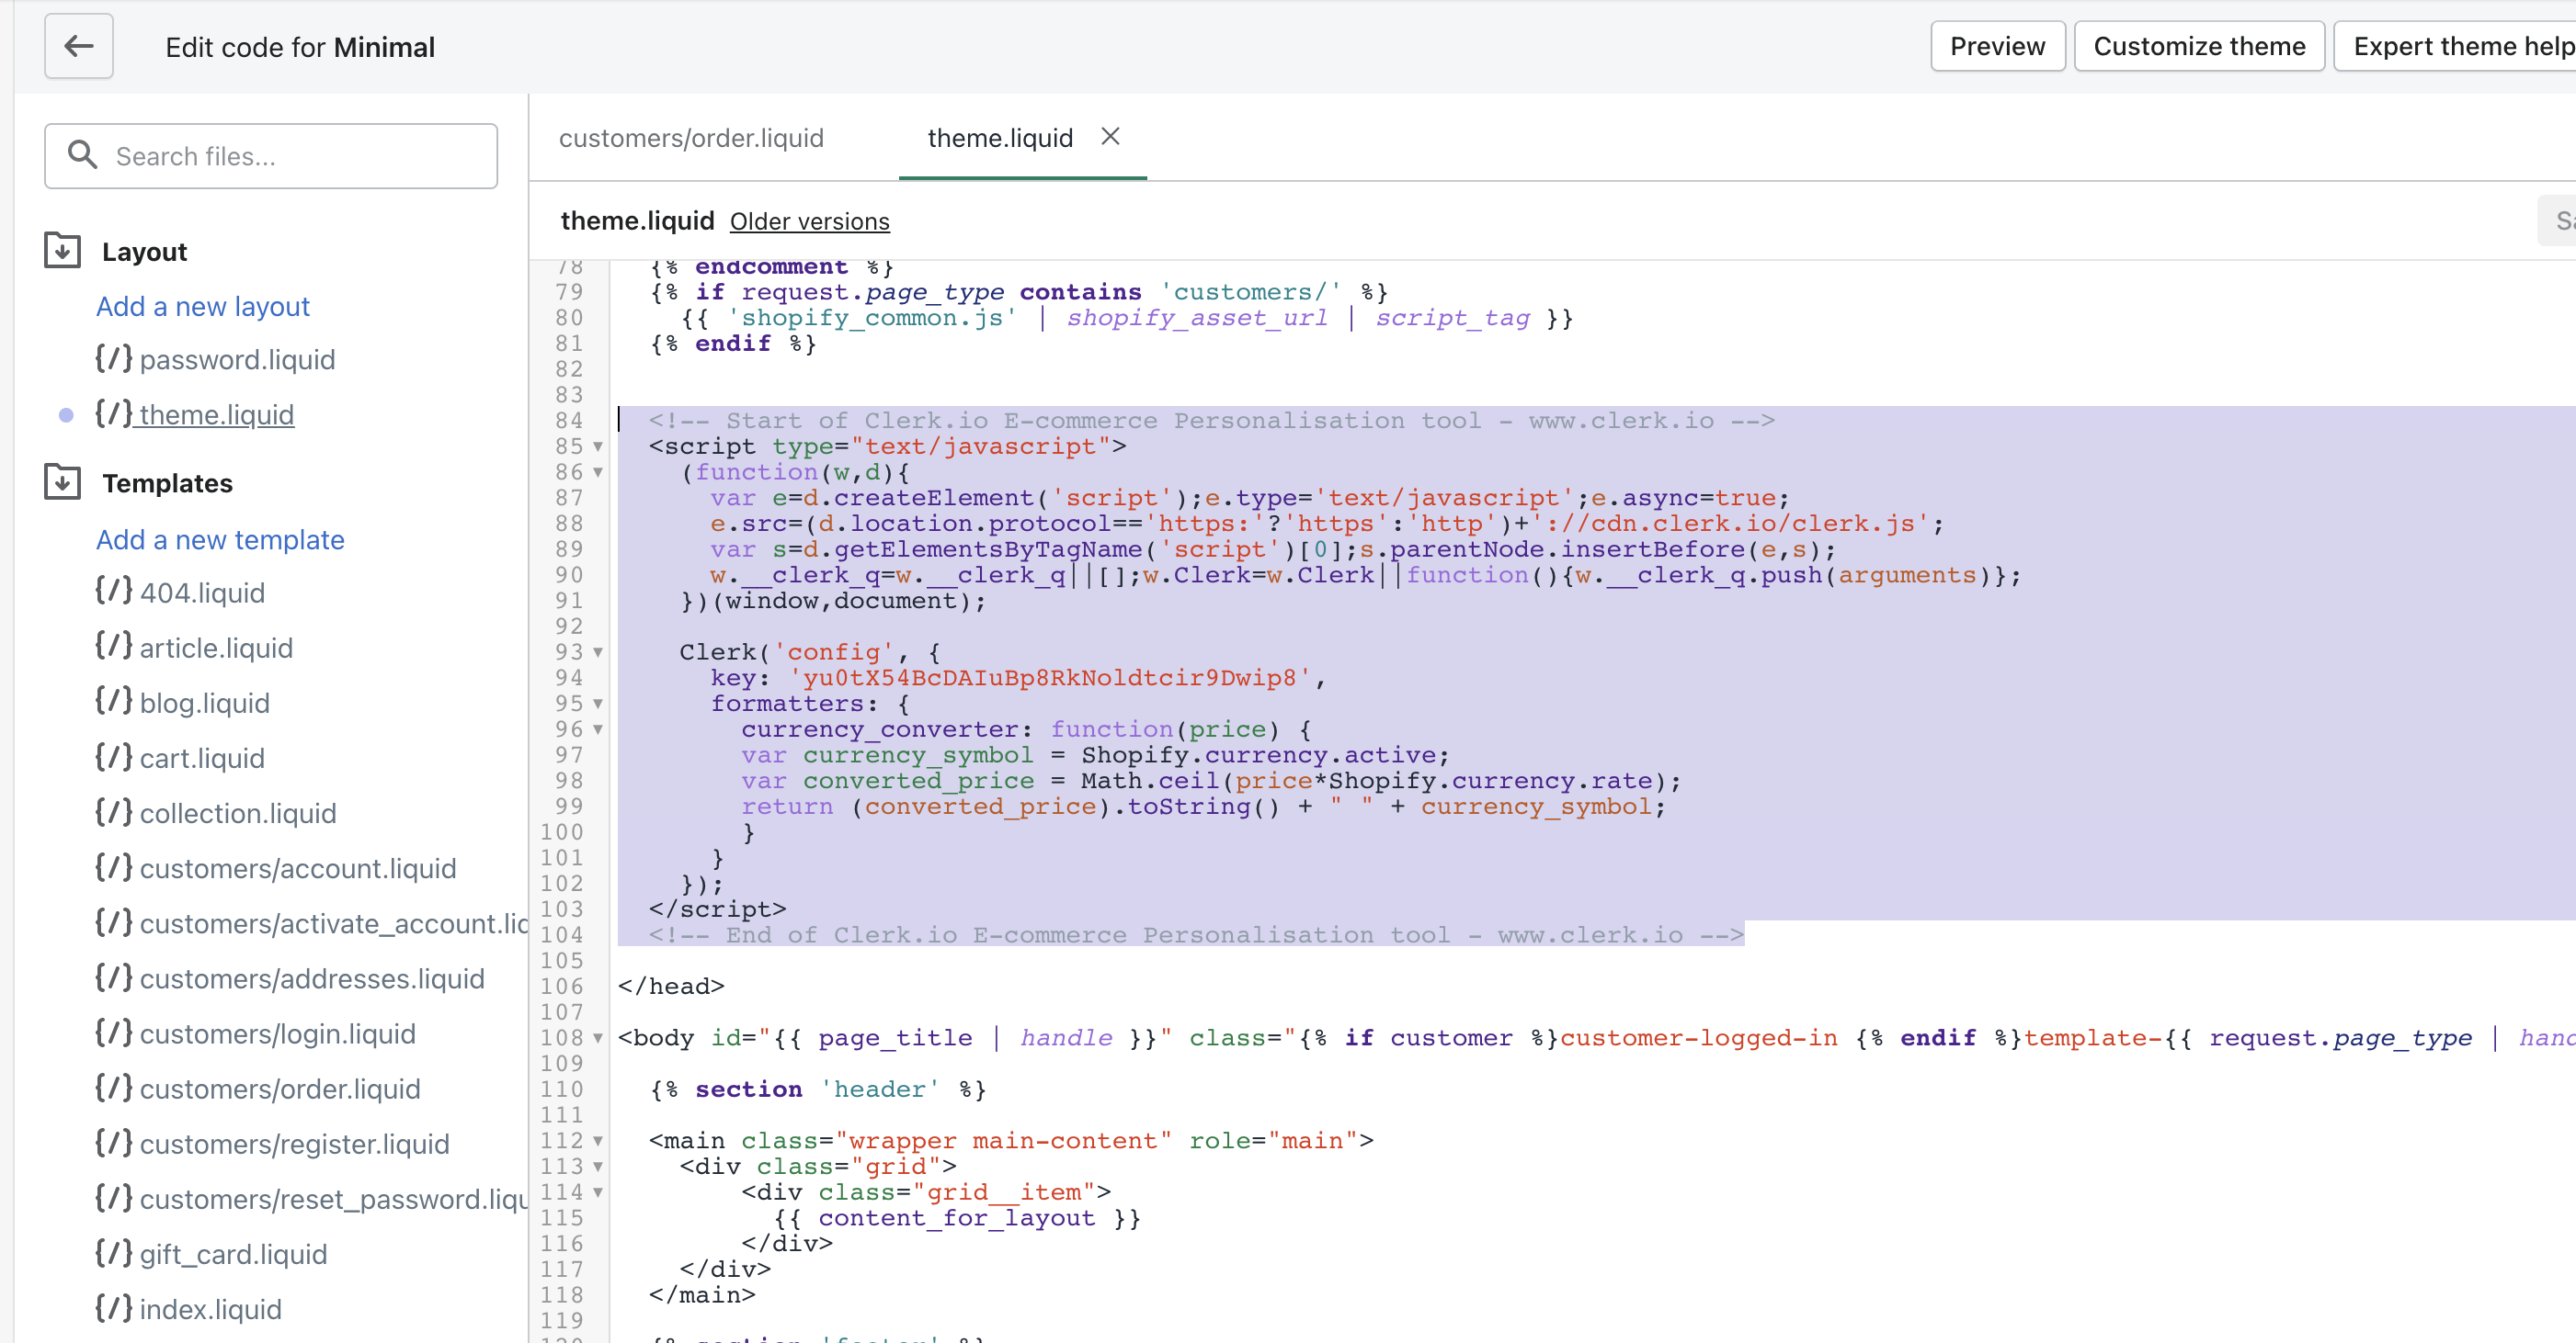
Task: Open collection.liquid in the file list
Action: 238,813
